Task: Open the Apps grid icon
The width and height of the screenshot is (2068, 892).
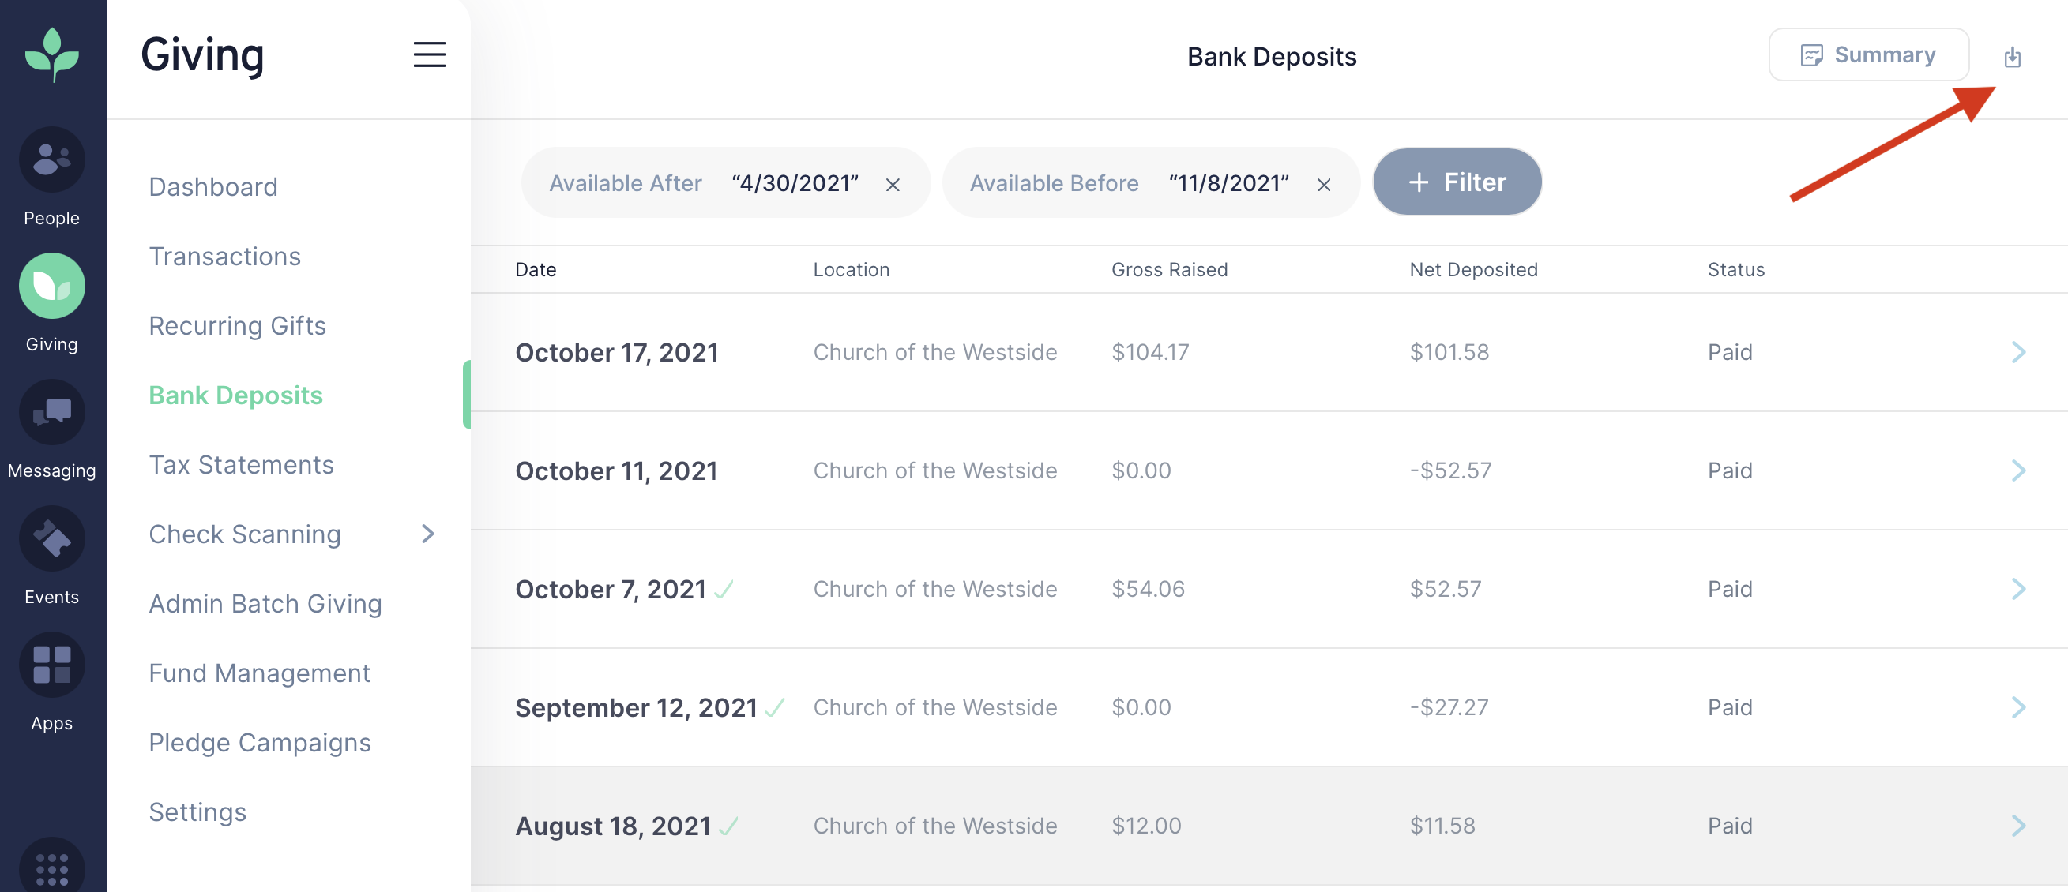Action: pyautogui.click(x=51, y=664)
